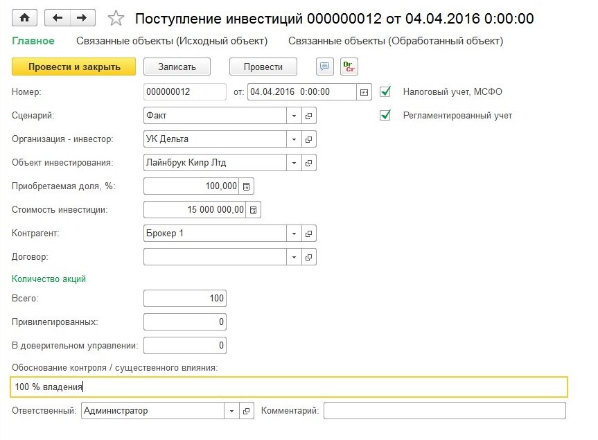The width and height of the screenshot is (598, 440).
Task: Navigate back with the left arrow
Action: (58, 18)
